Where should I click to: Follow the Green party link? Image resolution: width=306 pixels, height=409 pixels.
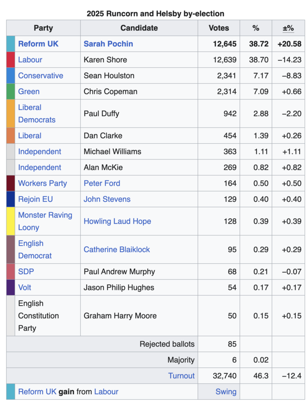(29, 91)
